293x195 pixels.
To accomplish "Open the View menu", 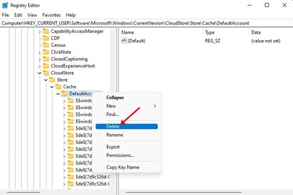I will click(32, 15).
